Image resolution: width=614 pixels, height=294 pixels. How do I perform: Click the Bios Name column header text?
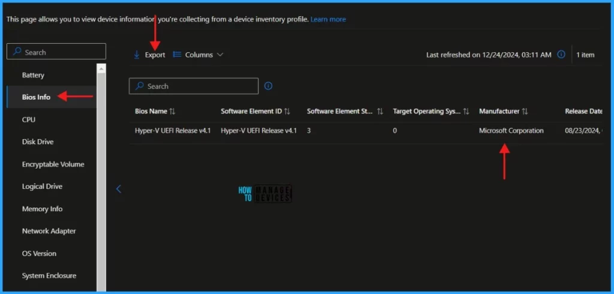coord(151,112)
